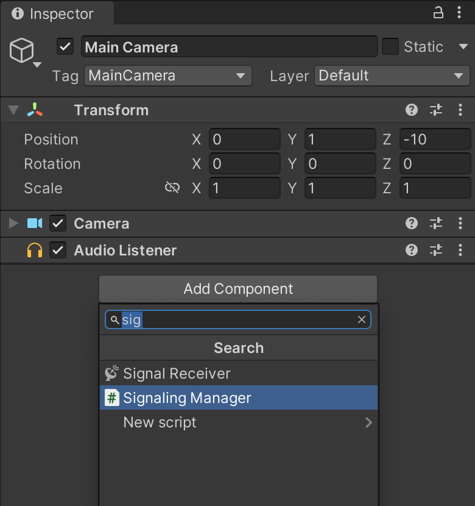Open Audio Listener more options menu

click(460, 250)
